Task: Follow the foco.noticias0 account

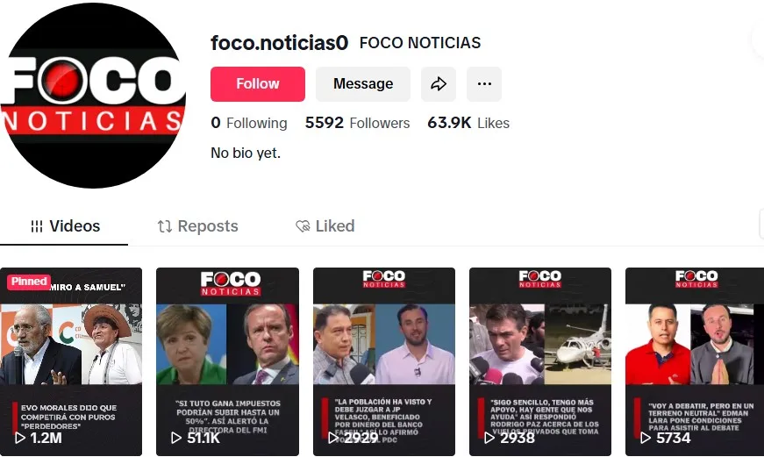Action: [x=258, y=84]
